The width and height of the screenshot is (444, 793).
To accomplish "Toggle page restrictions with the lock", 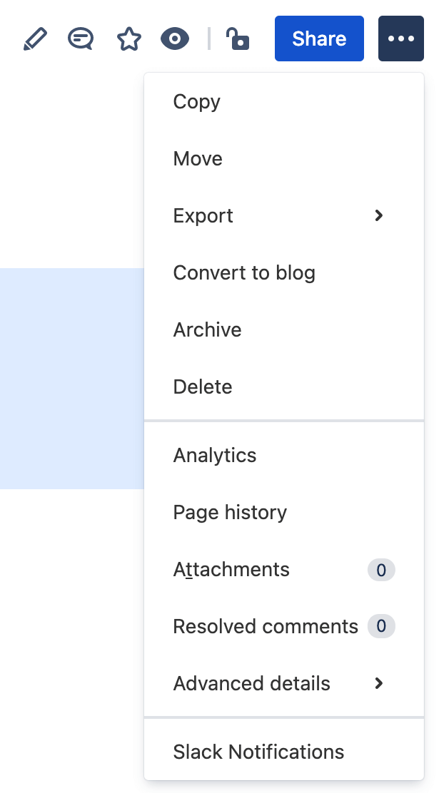I will tap(238, 39).
